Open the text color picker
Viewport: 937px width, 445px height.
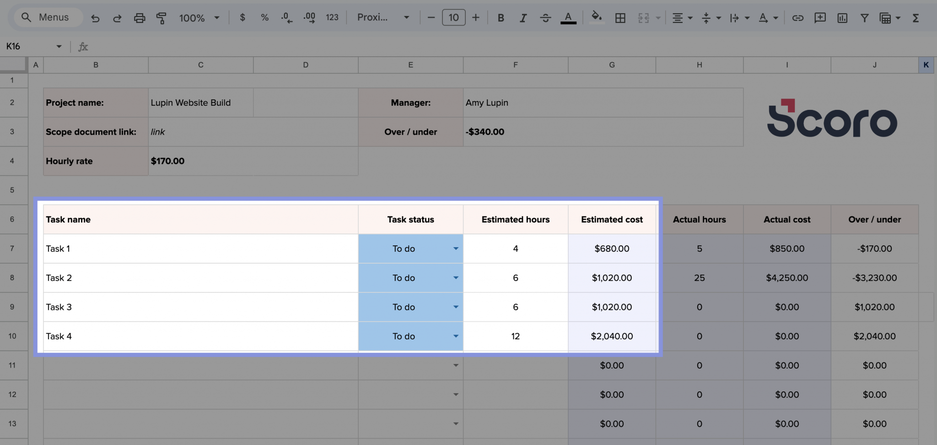pos(568,18)
